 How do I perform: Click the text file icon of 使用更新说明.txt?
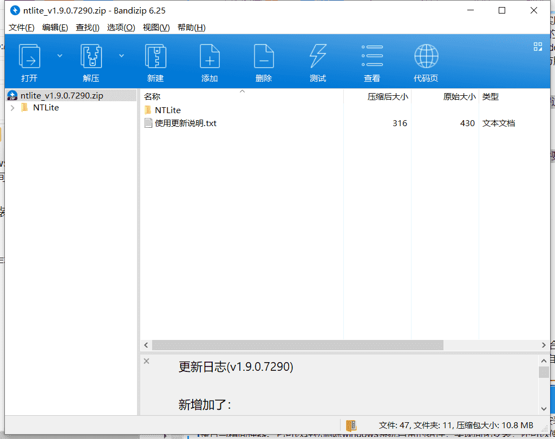148,123
